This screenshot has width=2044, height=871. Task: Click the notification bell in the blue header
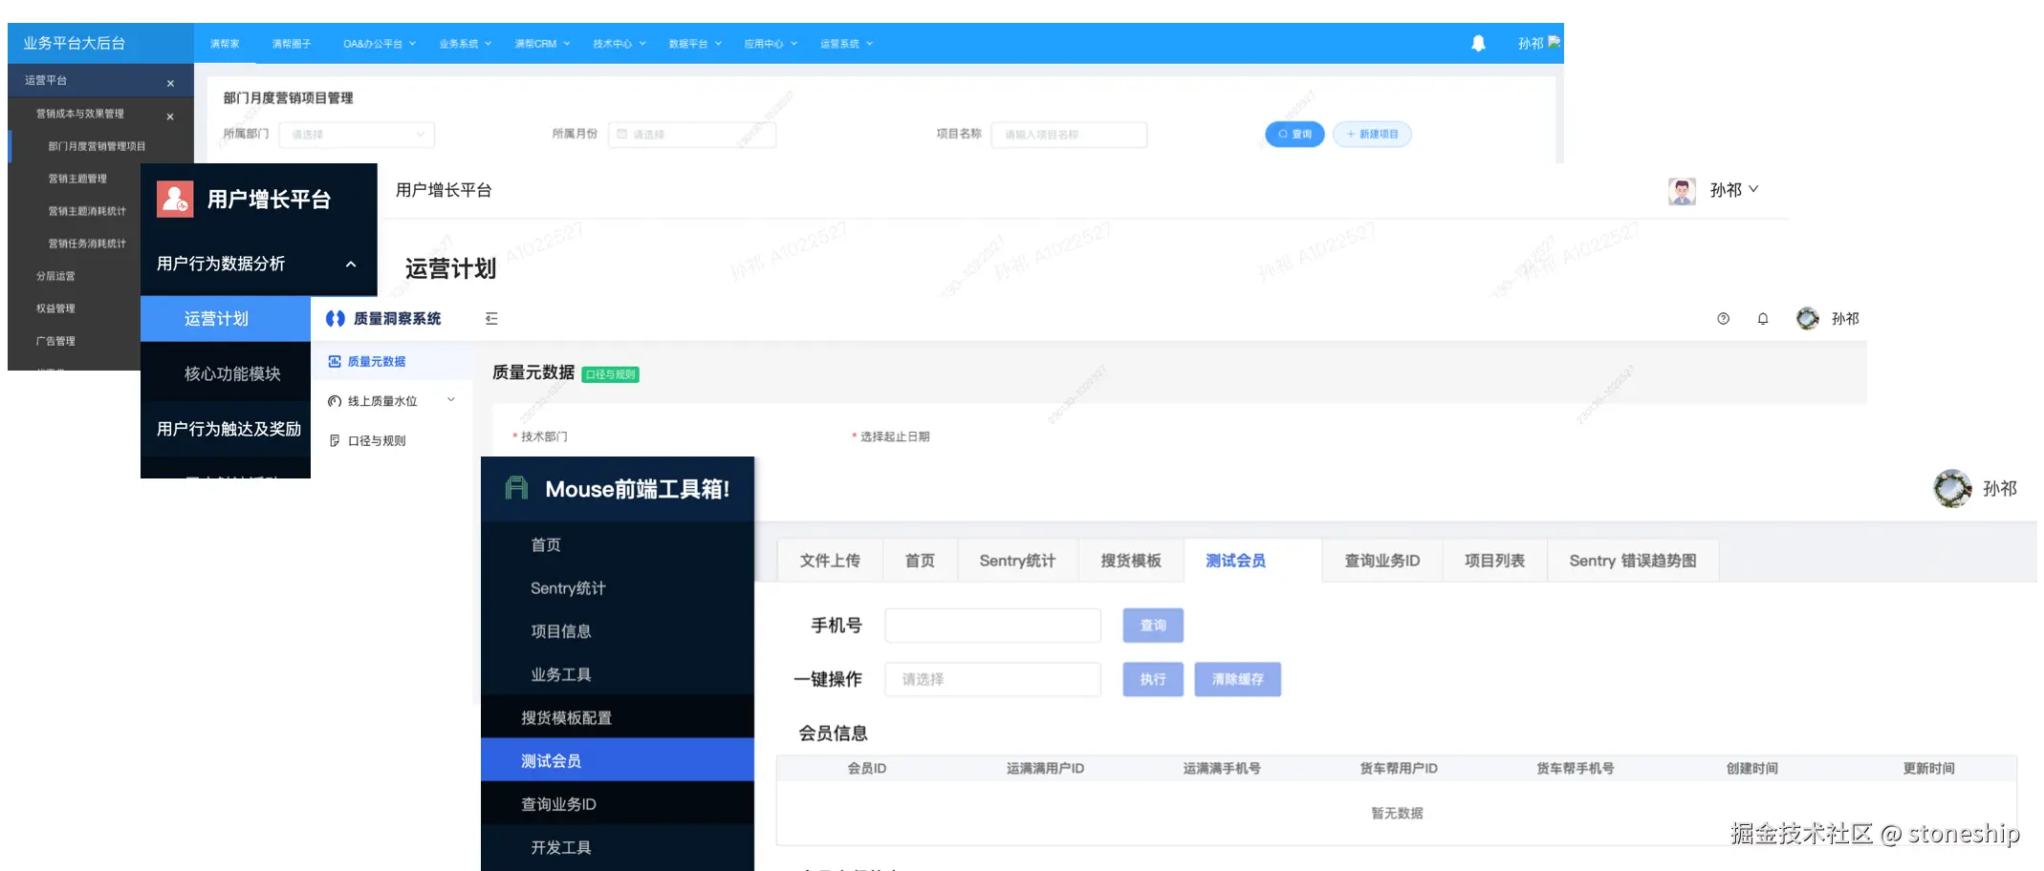pyautogui.click(x=1478, y=43)
